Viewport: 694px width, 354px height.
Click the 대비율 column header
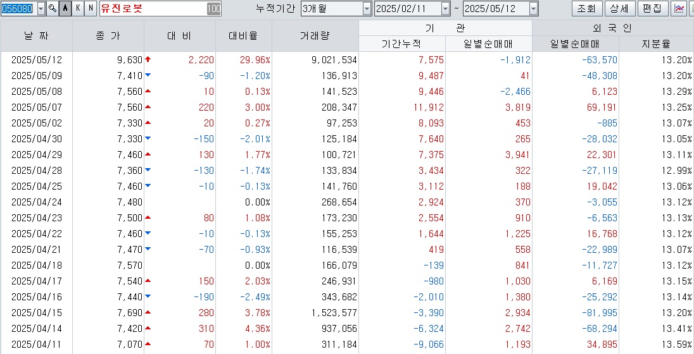(243, 36)
